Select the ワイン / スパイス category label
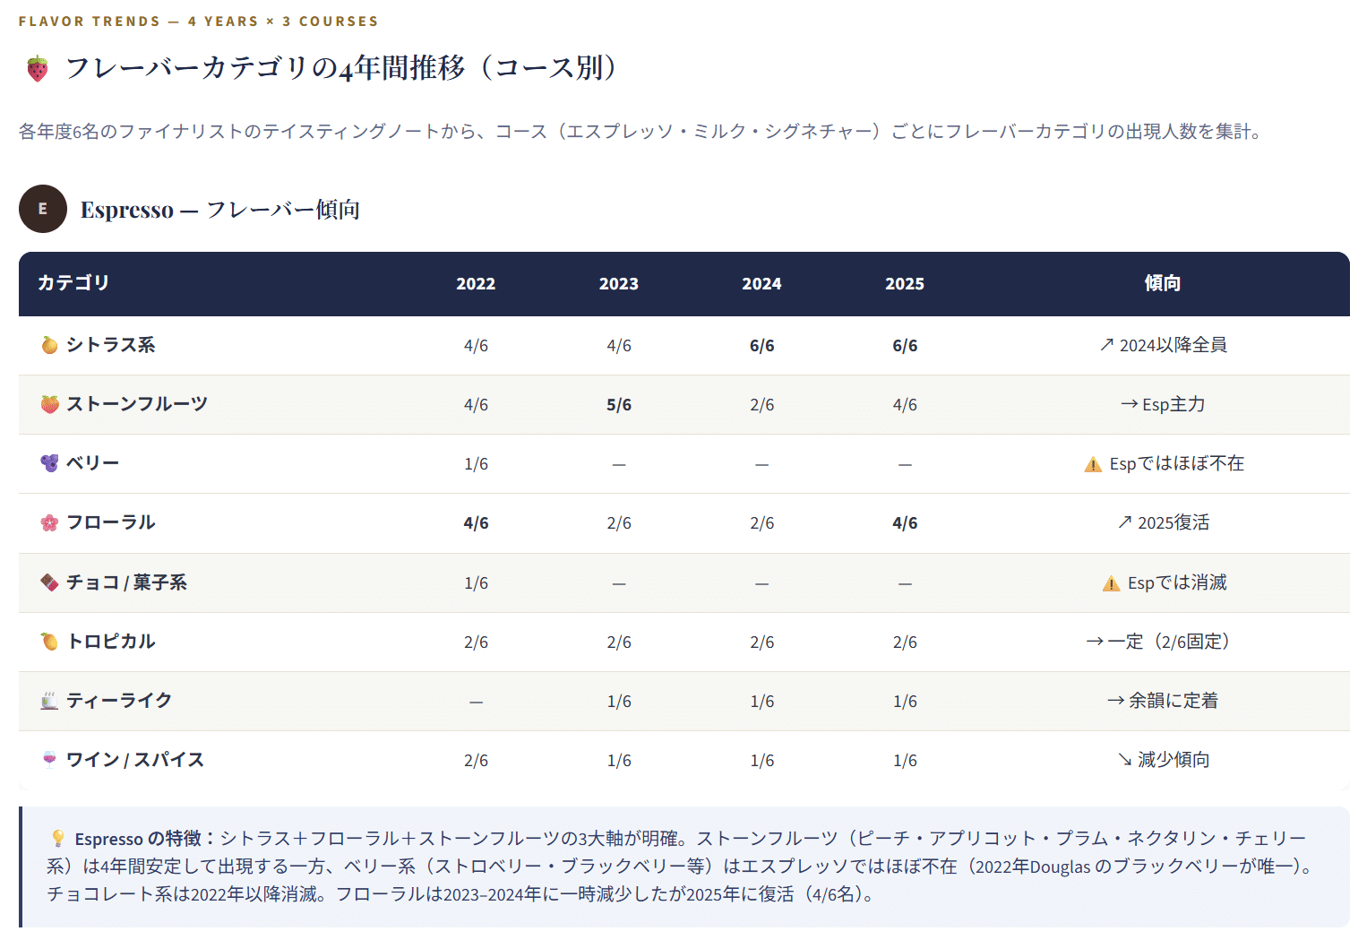 click(x=135, y=760)
